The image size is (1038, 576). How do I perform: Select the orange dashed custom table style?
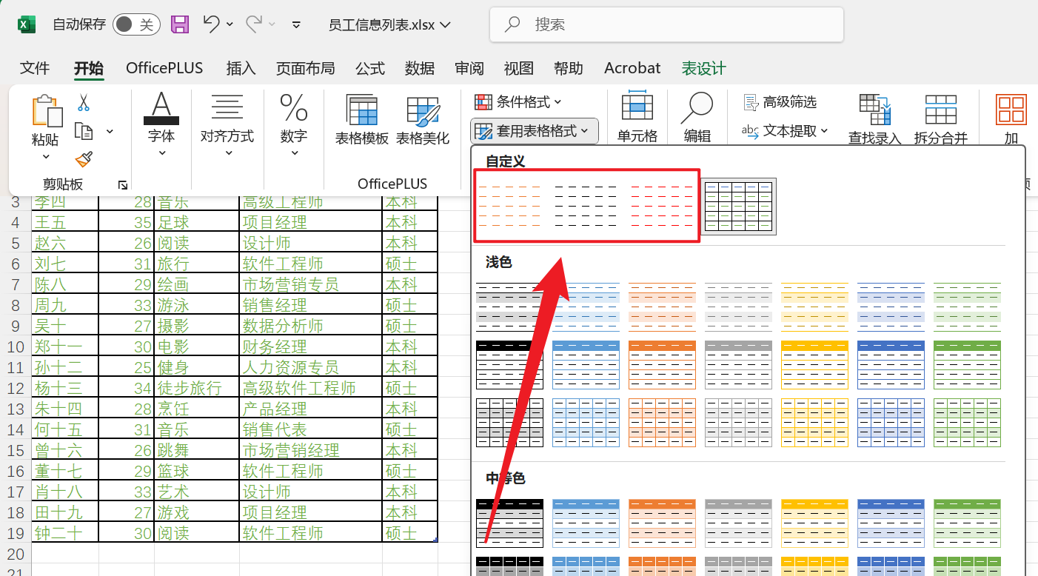click(510, 205)
